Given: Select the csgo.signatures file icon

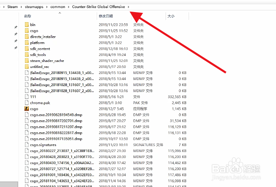Looking at the screenshot, I should 27,145.
